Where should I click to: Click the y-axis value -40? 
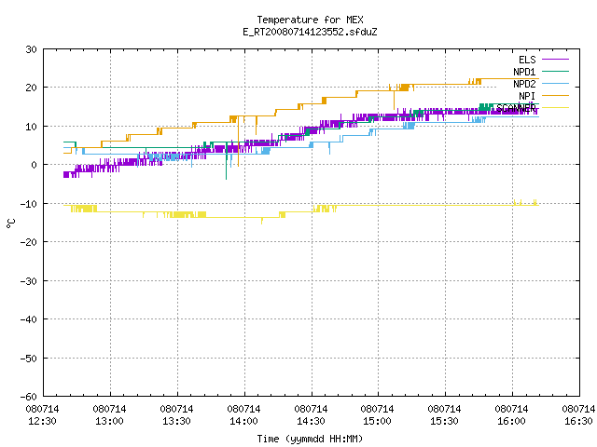click(x=29, y=319)
